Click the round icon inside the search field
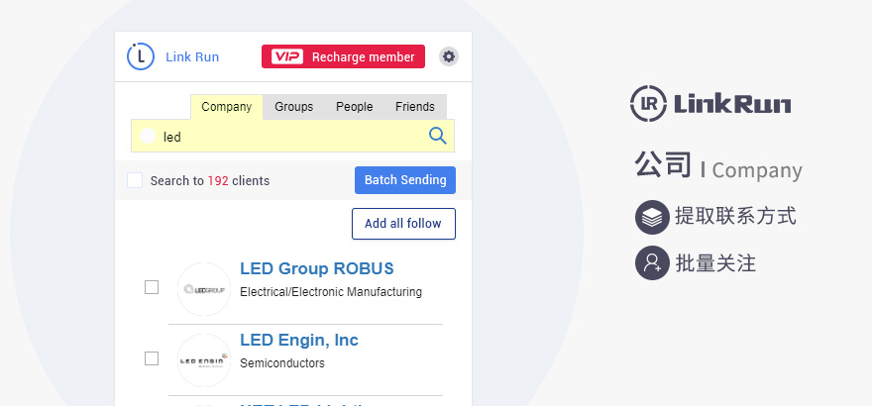872x406 pixels. [x=148, y=136]
